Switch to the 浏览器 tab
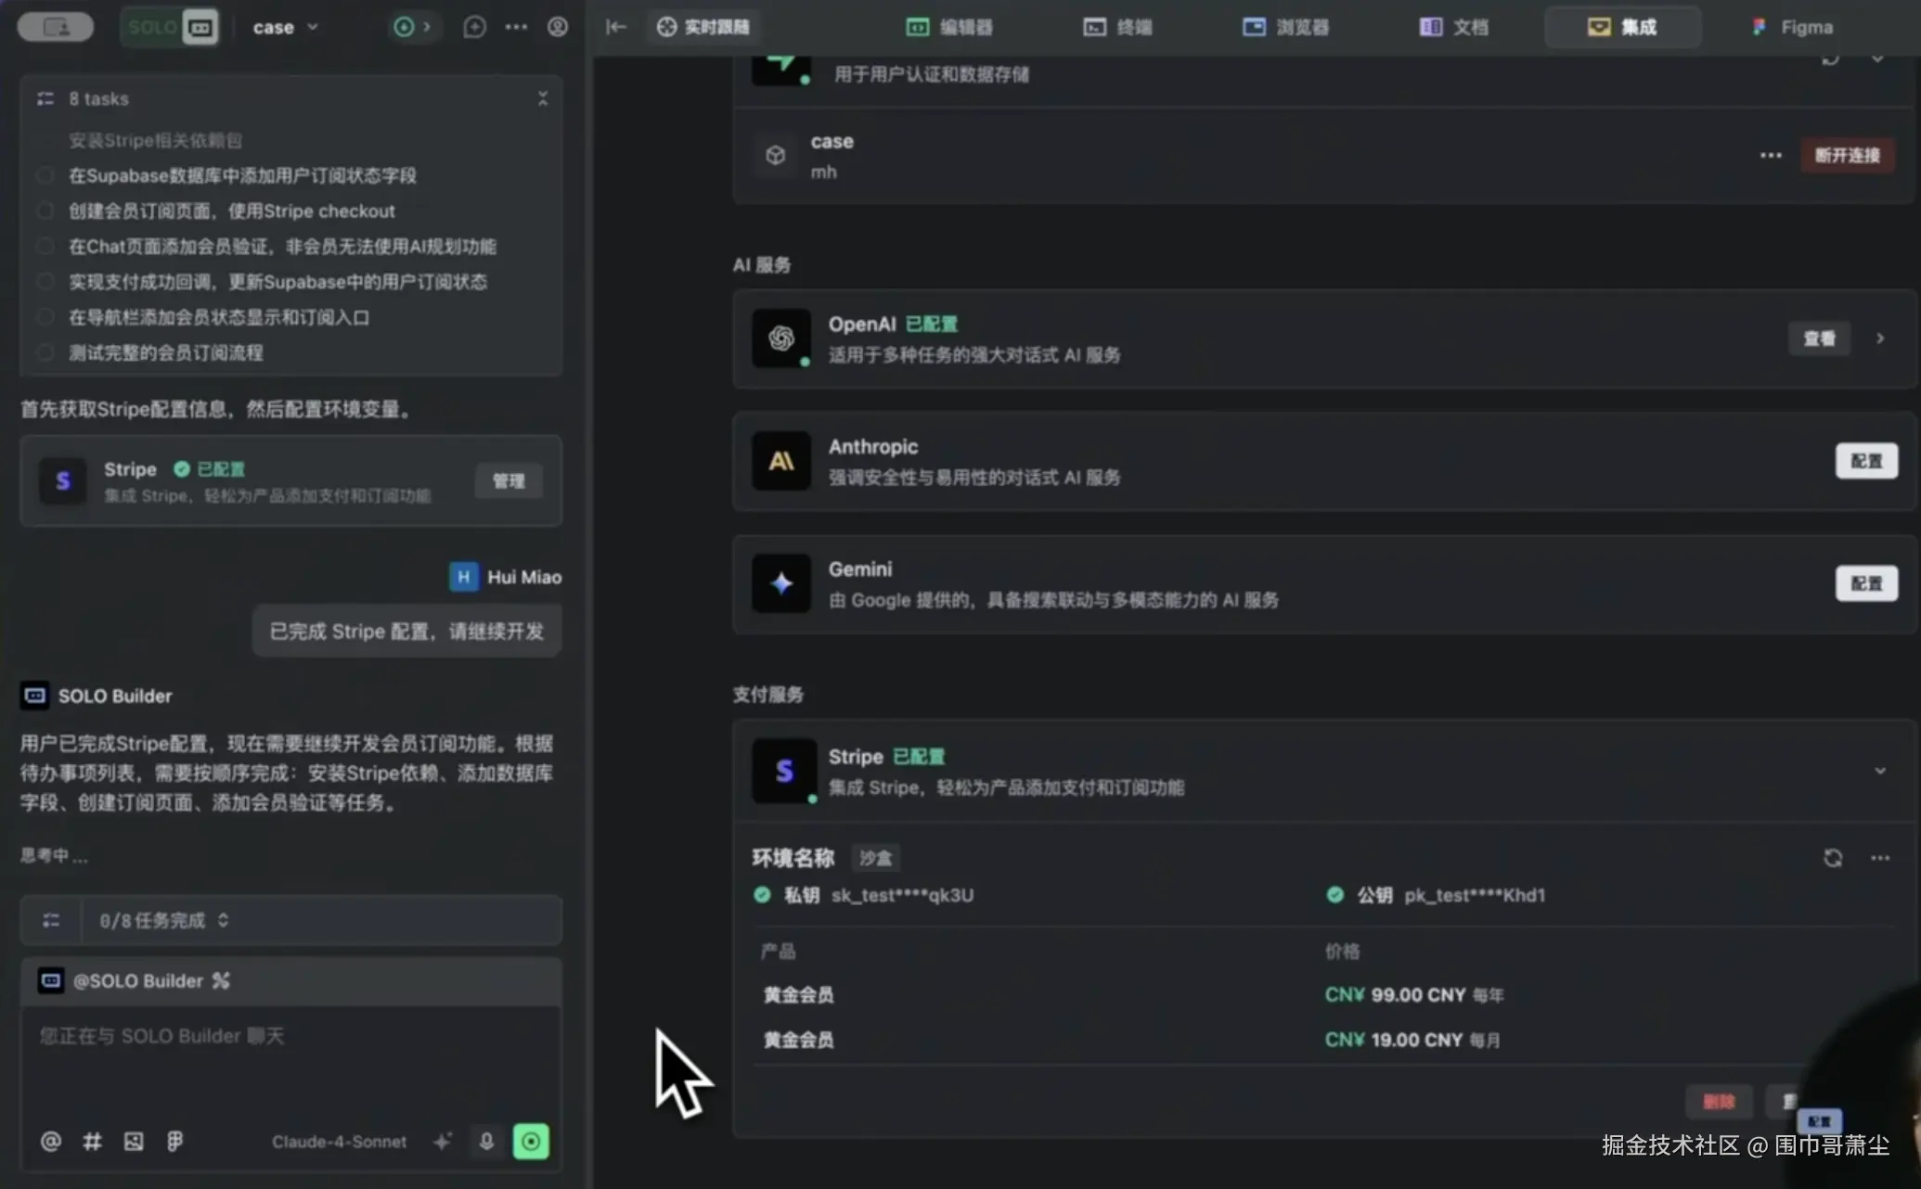This screenshot has height=1189, width=1921. (1286, 27)
